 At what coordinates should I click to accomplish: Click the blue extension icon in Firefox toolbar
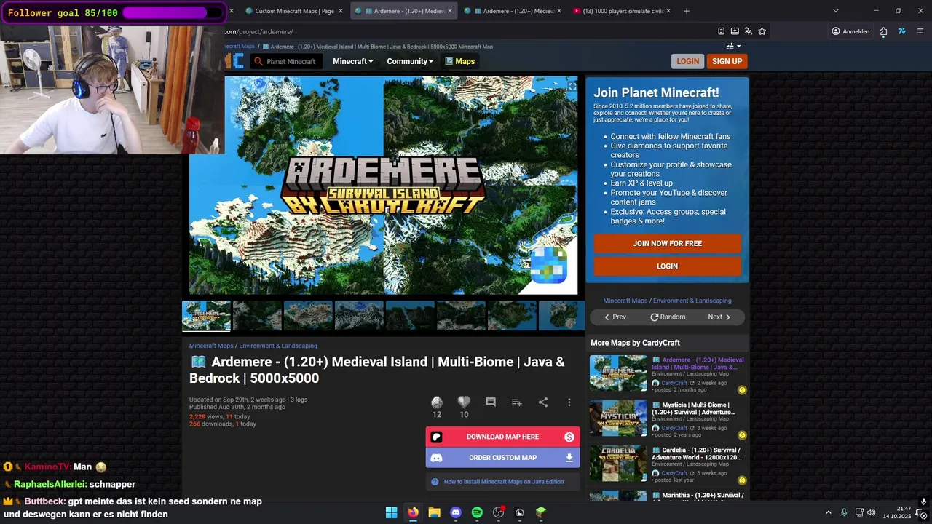[901, 31]
